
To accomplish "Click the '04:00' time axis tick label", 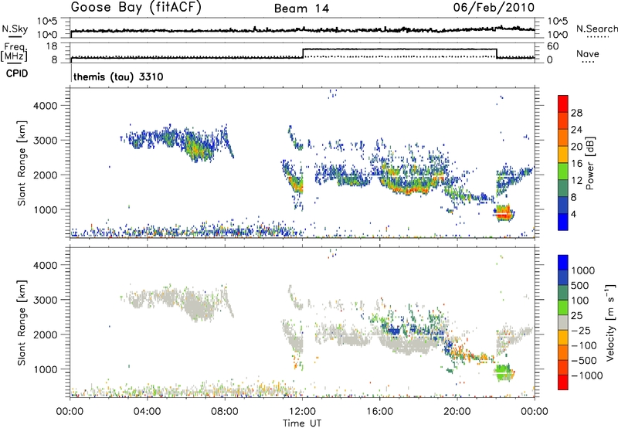I will (x=147, y=412).
